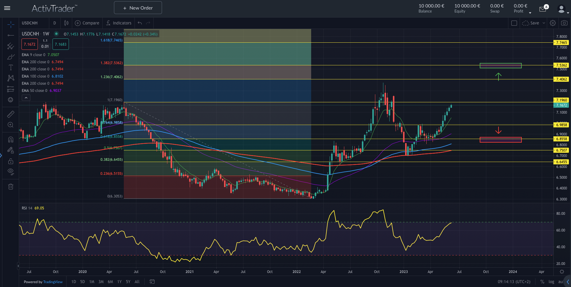Click the undo arrow in the toolbar
571x287 pixels.
(x=139, y=23)
